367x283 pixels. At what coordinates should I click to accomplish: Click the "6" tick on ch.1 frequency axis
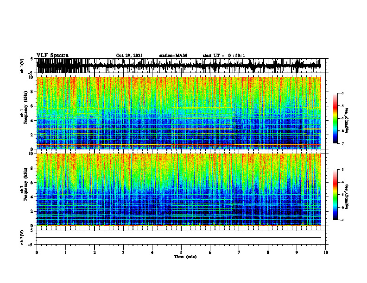coord(32,106)
